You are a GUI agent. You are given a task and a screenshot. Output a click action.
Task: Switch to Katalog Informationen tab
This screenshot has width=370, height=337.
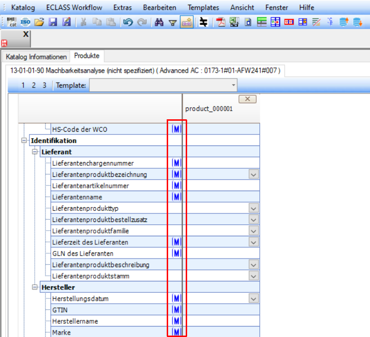tap(36, 57)
